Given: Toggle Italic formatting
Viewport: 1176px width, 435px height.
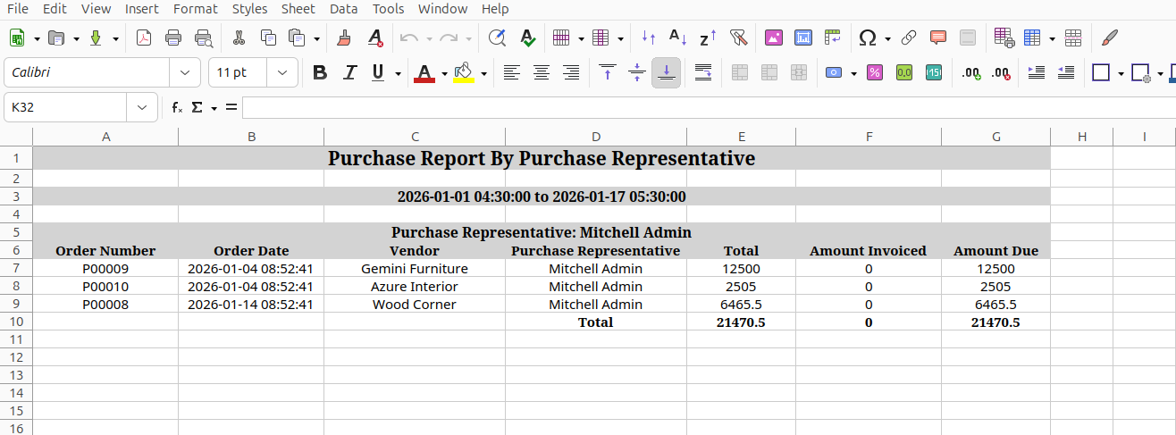Looking at the screenshot, I should [349, 72].
